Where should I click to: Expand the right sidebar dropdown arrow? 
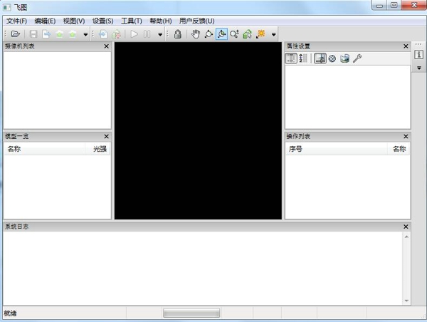click(419, 68)
